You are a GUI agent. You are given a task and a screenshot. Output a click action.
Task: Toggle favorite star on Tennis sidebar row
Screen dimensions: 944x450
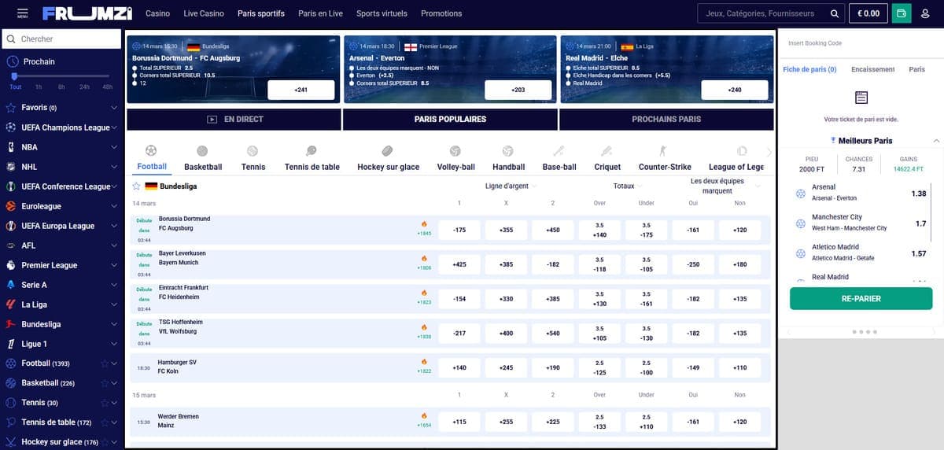point(104,403)
